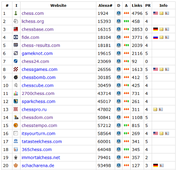177x170 pixels.
Task: Click the trend arrows for lichess.org
Action: 126,21
